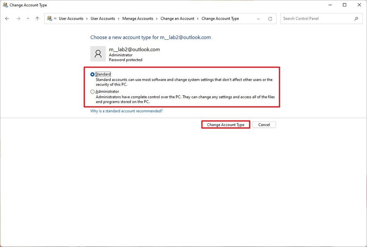Go up one level with the up arrow
Viewport: 367px width, 247px height.
pos(37,18)
